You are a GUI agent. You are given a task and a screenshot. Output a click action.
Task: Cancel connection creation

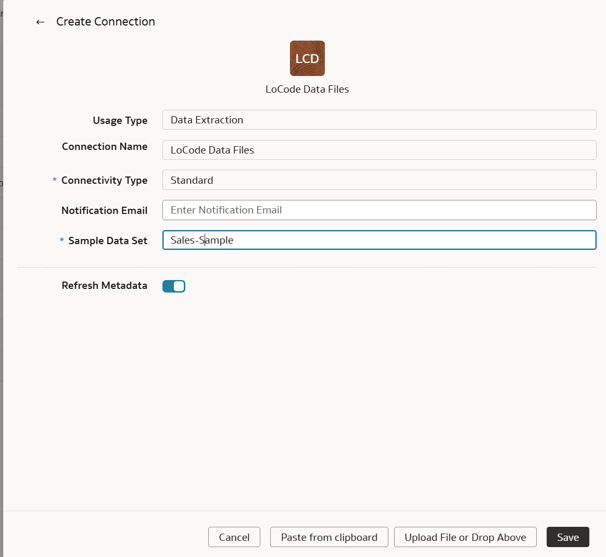pos(234,537)
